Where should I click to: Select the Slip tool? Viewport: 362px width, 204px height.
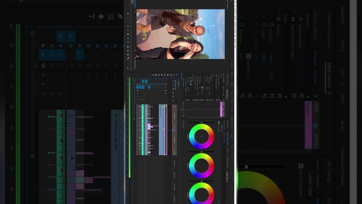(x=165, y=75)
